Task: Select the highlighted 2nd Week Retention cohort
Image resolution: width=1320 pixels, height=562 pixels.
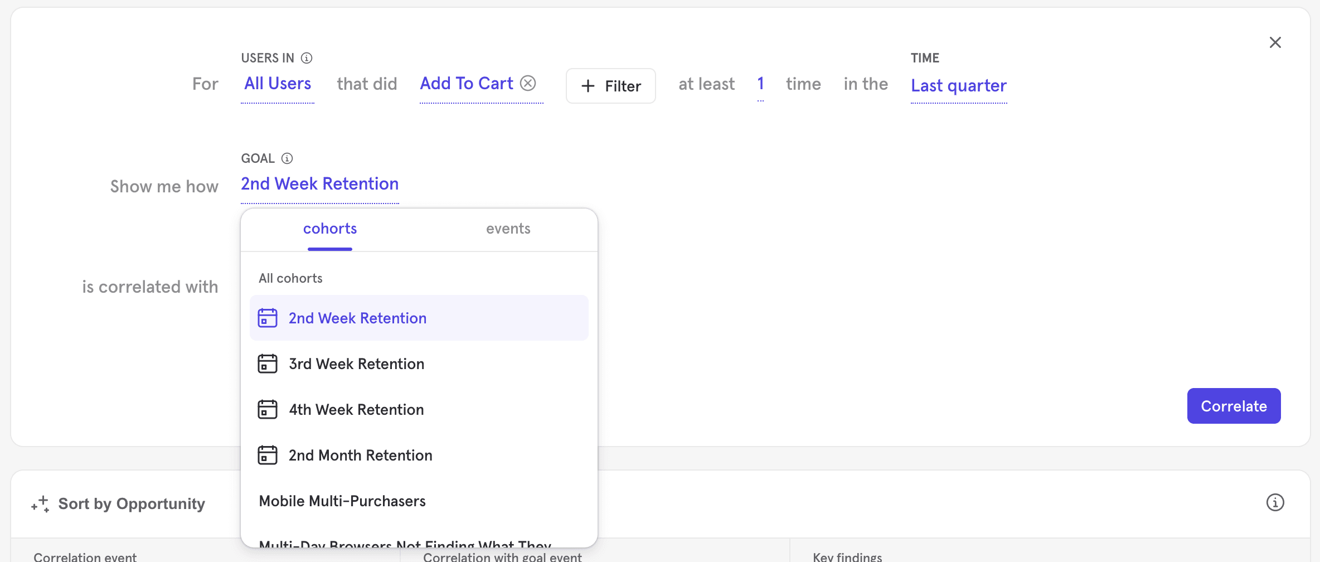Action: coord(357,317)
